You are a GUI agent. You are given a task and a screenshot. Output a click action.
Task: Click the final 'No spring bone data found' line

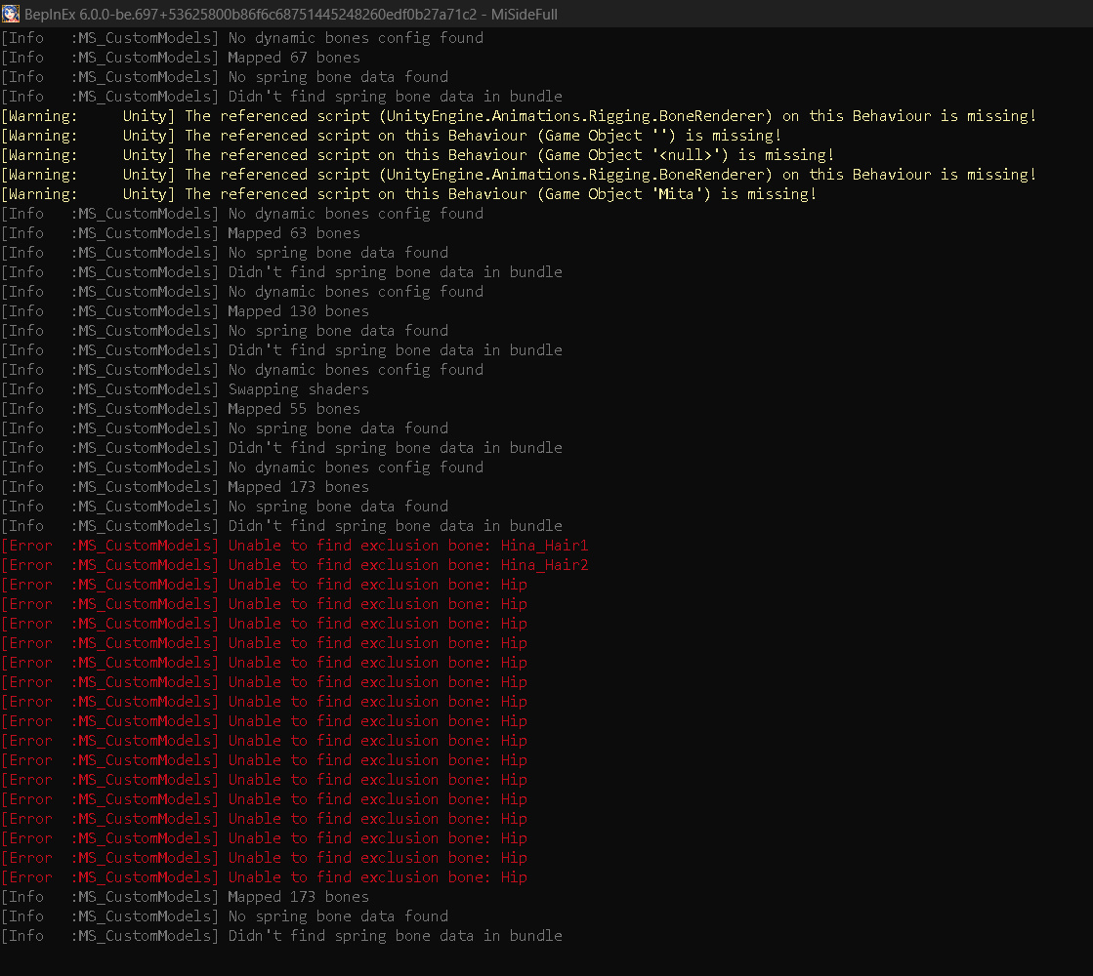(x=338, y=916)
